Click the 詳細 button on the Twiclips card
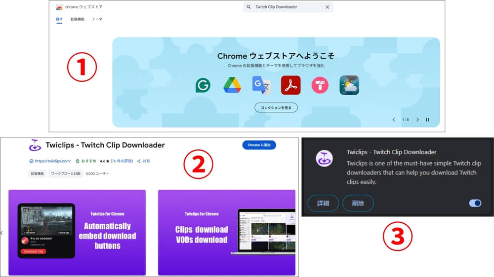This screenshot has height=277, width=494. (323, 203)
